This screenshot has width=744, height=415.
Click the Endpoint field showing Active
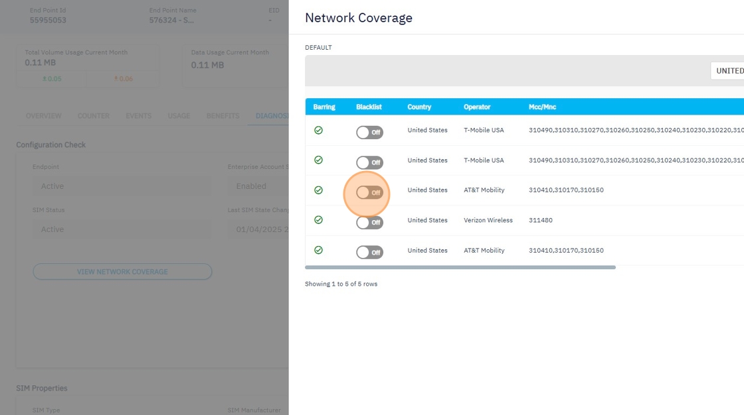122,186
